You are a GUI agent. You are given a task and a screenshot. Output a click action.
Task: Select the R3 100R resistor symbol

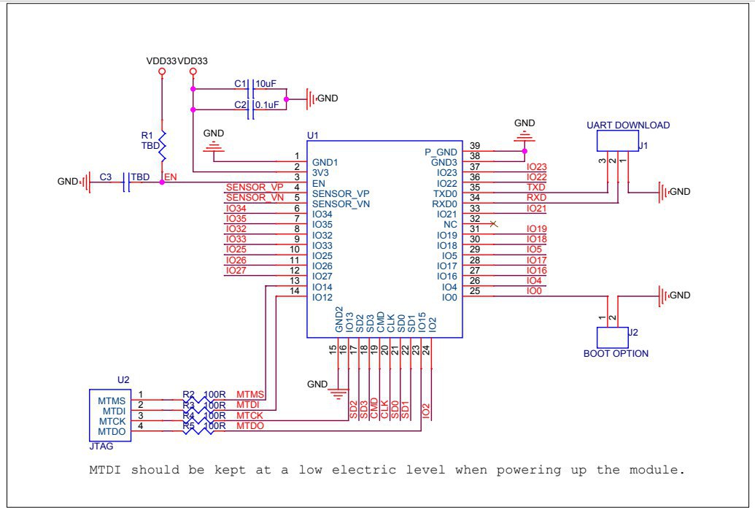pyautogui.click(x=198, y=410)
